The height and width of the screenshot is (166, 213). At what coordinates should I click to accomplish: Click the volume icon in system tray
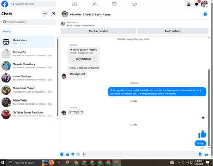(187, 163)
